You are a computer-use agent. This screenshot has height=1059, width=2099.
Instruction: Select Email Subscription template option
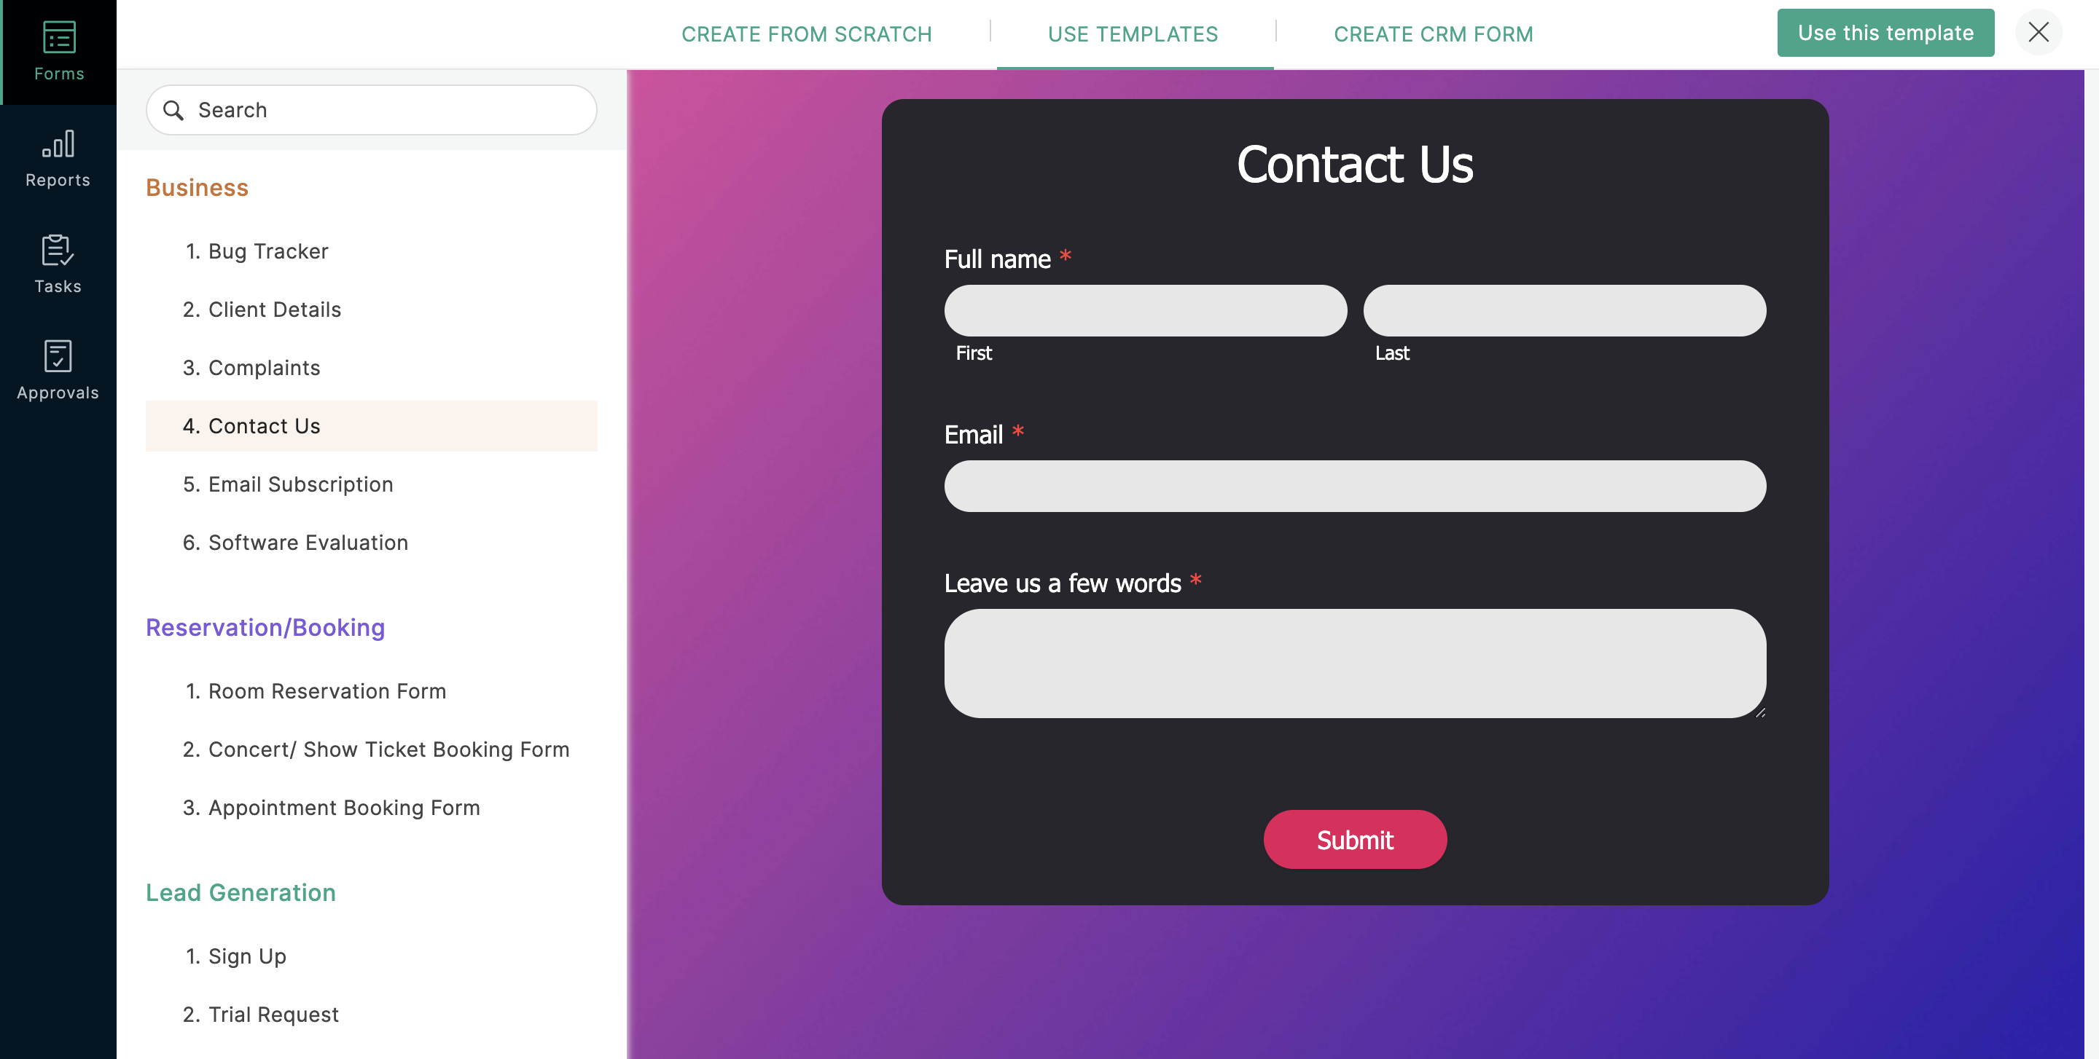[x=300, y=484]
